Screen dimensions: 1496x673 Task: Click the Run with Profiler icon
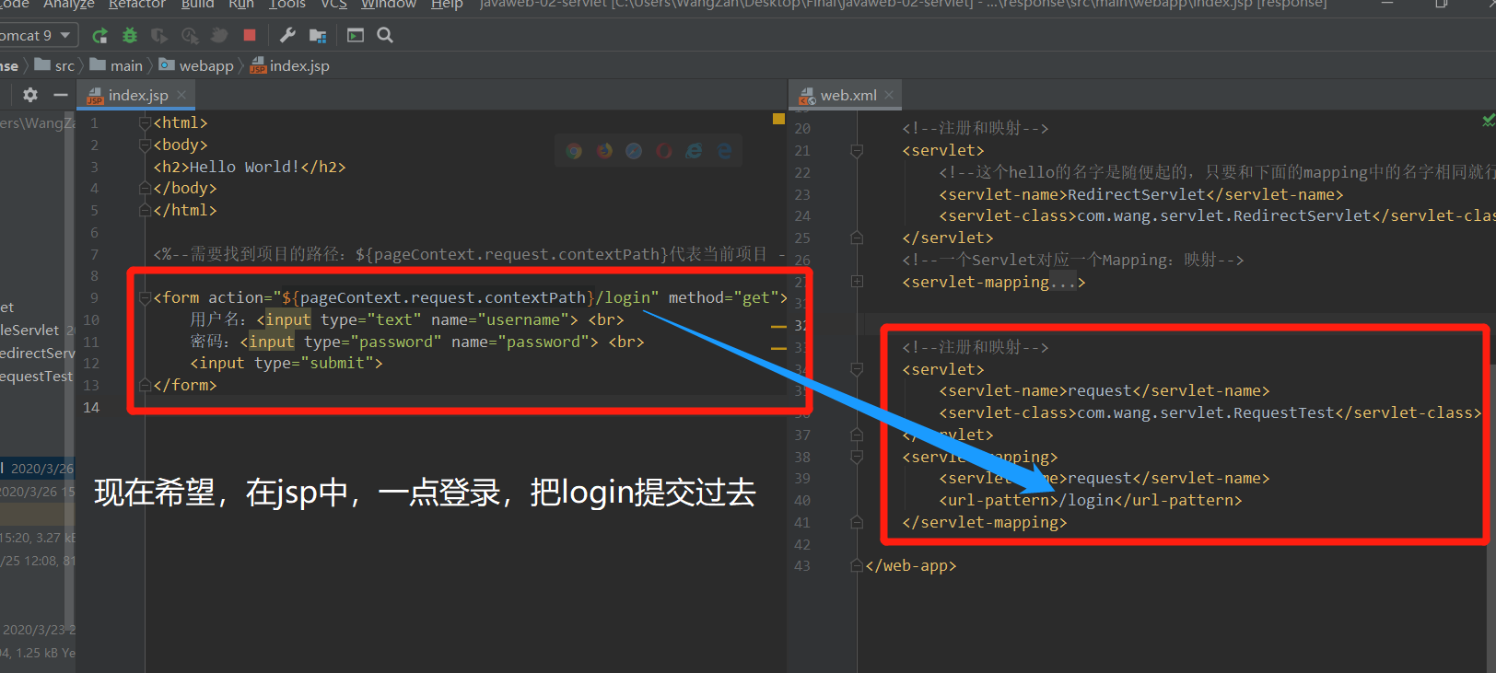tap(190, 36)
